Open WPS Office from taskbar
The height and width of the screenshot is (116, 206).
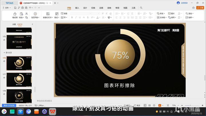[x=53, y=111]
